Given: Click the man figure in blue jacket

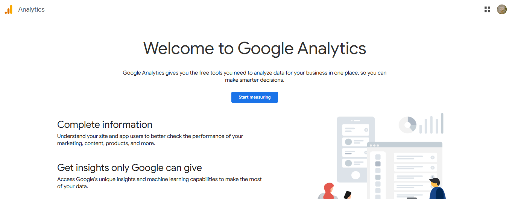Looking at the screenshot, I should click(x=436, y=189).
